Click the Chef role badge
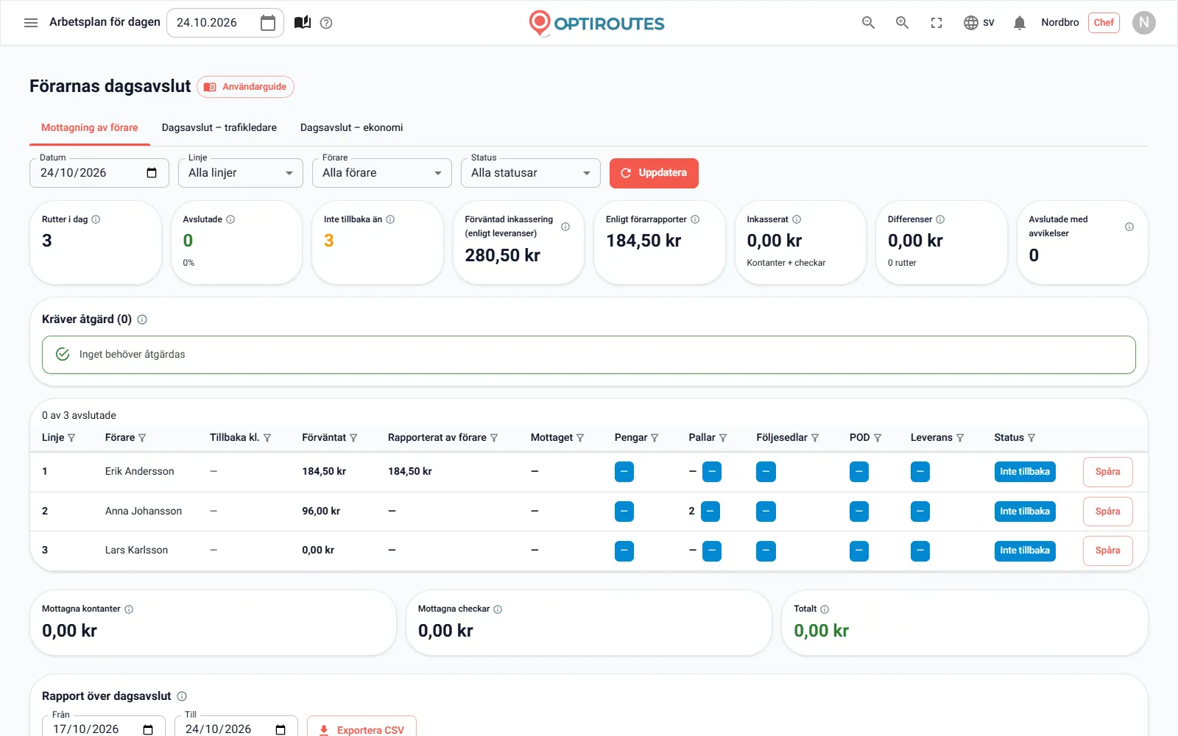 (x=1104, y=23)
